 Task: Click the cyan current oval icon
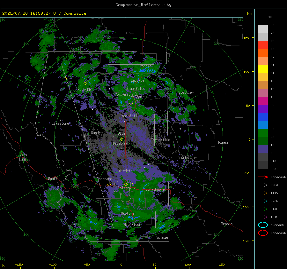pos(263,225)
